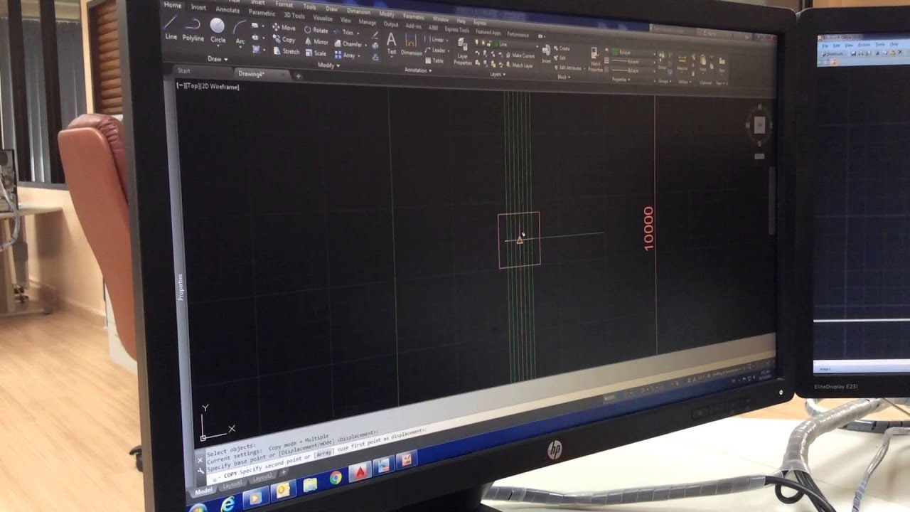
Task: Activate the Trim command
Action: pyautogui.click(x=344, y=33)
